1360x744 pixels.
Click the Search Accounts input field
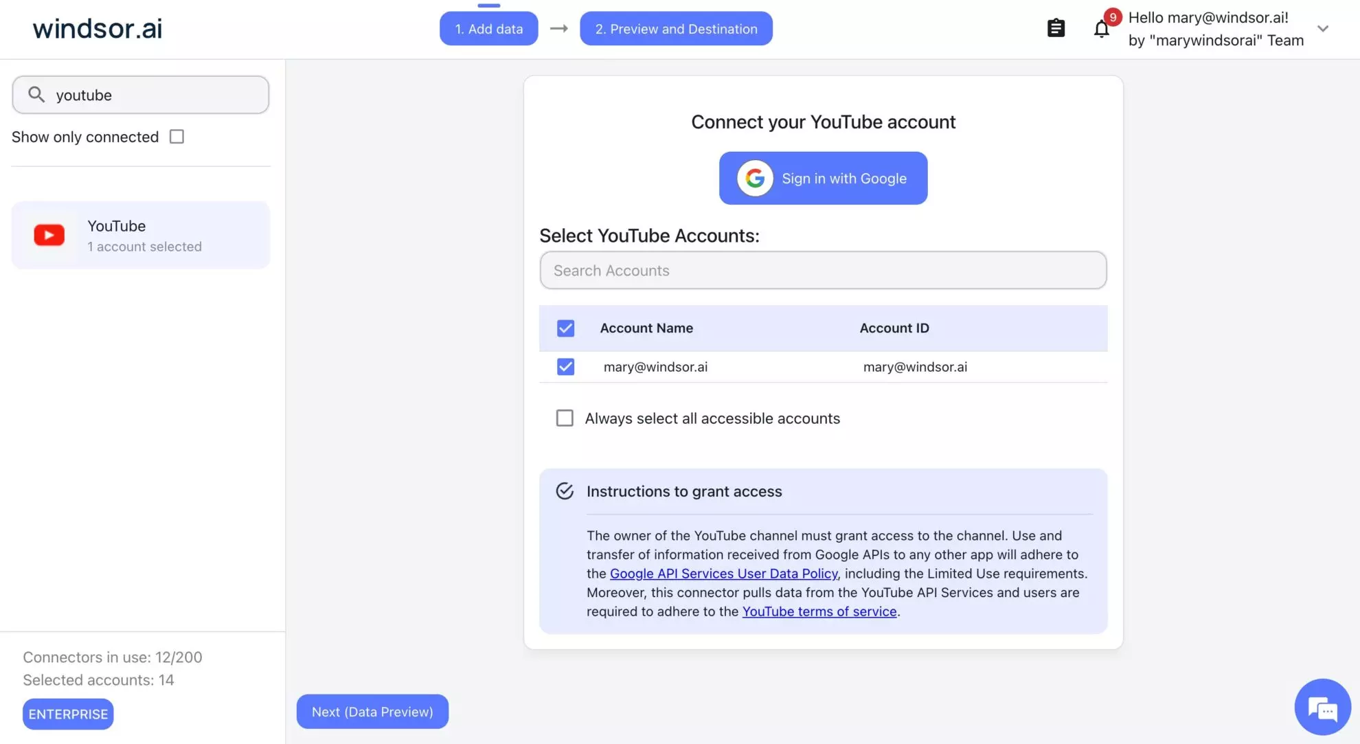point(823,271)
